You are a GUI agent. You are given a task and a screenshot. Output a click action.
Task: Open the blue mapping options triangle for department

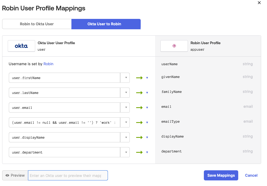coord(147,152)
